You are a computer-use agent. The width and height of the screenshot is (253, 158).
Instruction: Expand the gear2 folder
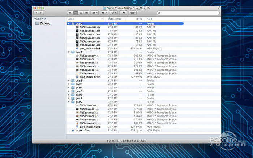pyautogui.click(x=69, y=80)
